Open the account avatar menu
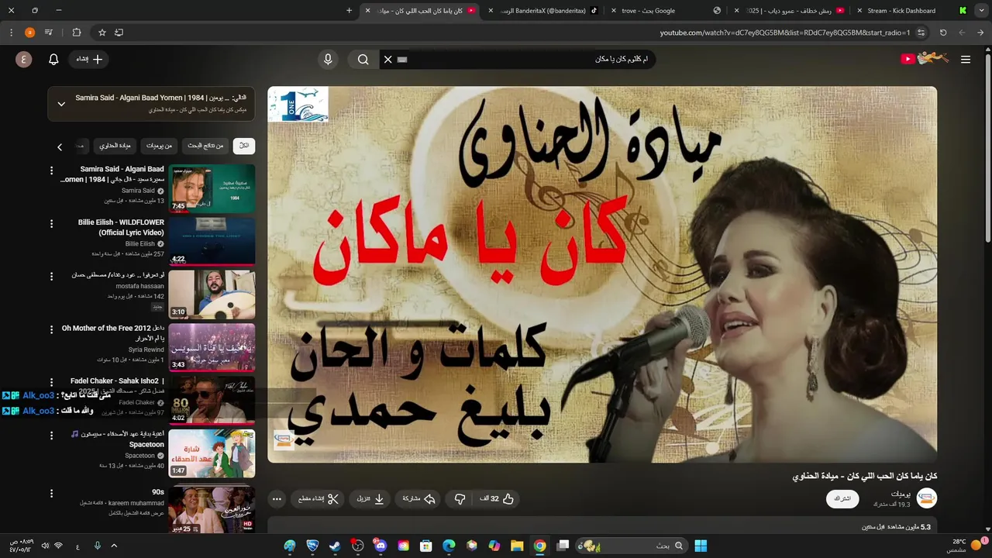 24,60
